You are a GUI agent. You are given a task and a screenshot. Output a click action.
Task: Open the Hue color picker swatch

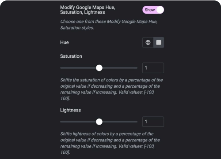point(159,42)
